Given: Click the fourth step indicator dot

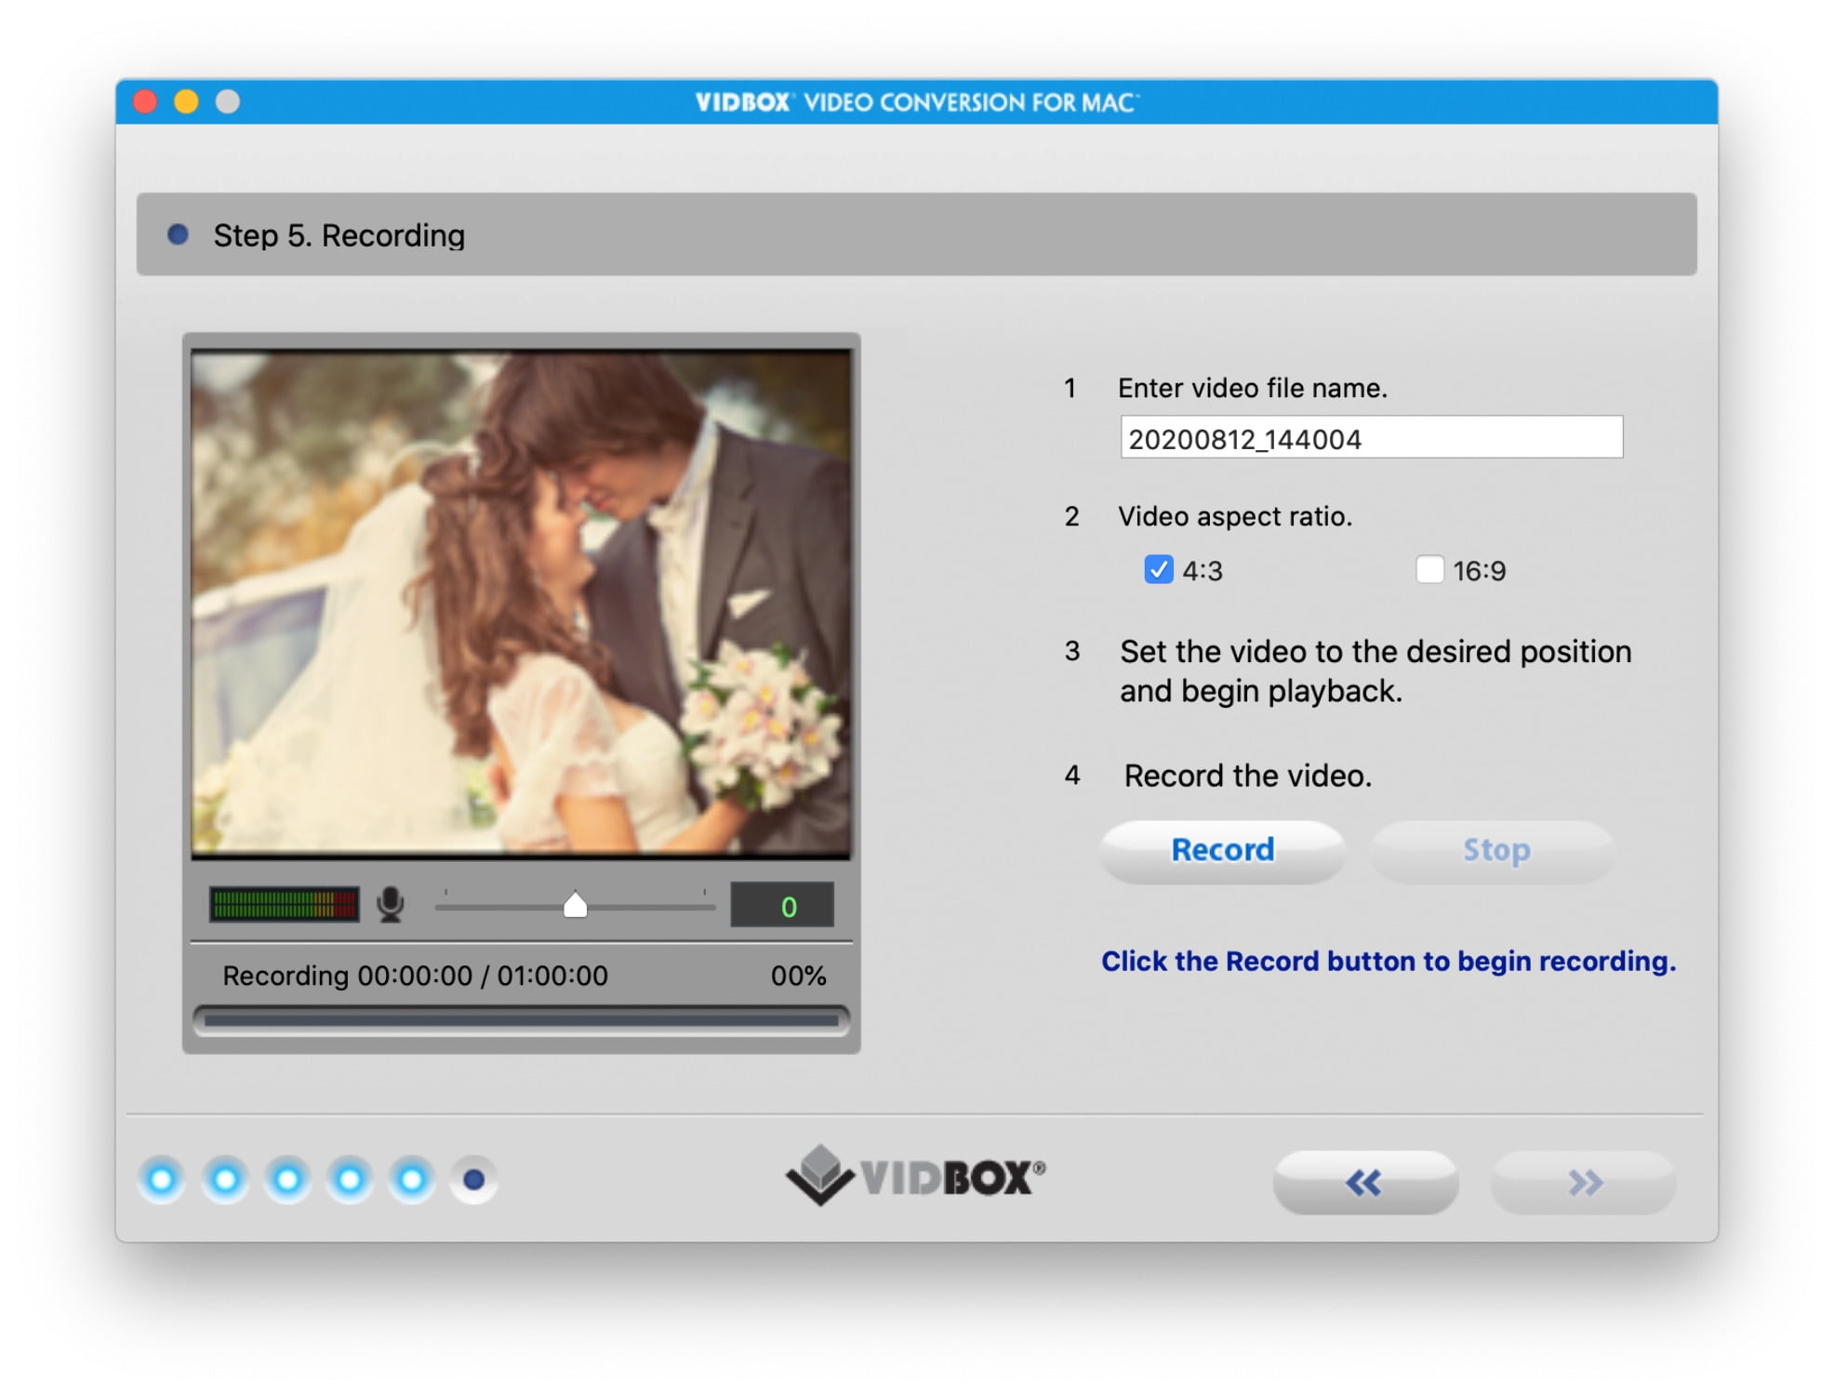Looking at the screenshot, I should point(350,1179).
